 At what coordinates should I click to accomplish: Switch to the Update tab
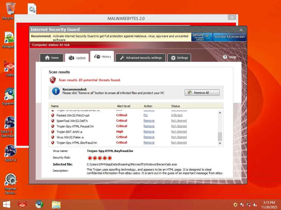[77, 58]
